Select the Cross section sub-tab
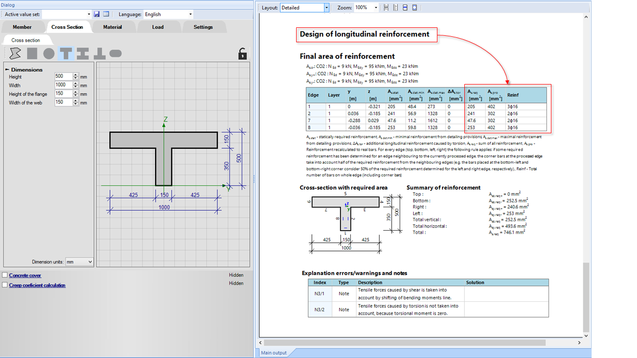This screenshot has width=637, height=358. click(26, 40)
